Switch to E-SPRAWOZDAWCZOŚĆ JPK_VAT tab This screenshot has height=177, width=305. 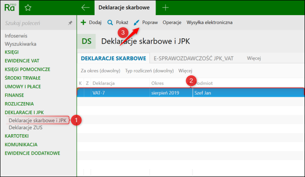coord(194,58)
